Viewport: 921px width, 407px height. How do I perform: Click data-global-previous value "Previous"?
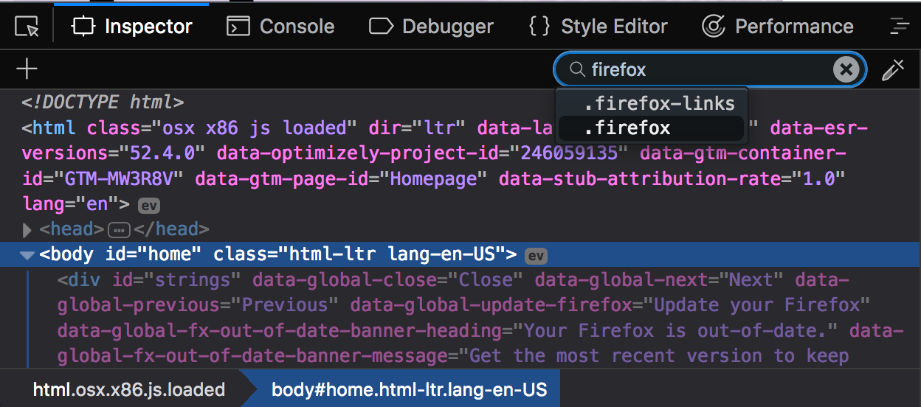(x=285, y=305)
